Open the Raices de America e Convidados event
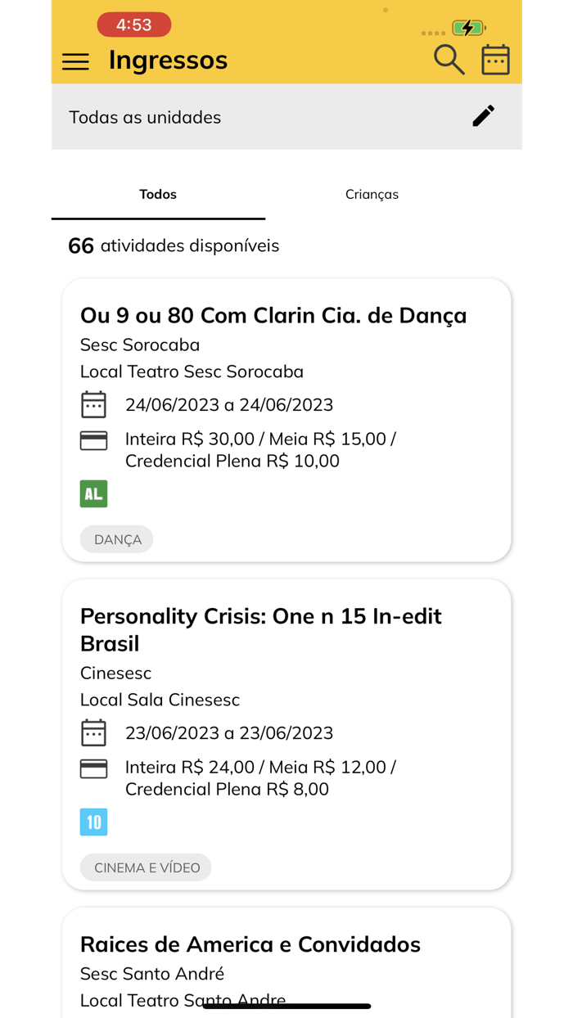The height and width of the screenshot is (1018, 573). (x=250, y=944)
